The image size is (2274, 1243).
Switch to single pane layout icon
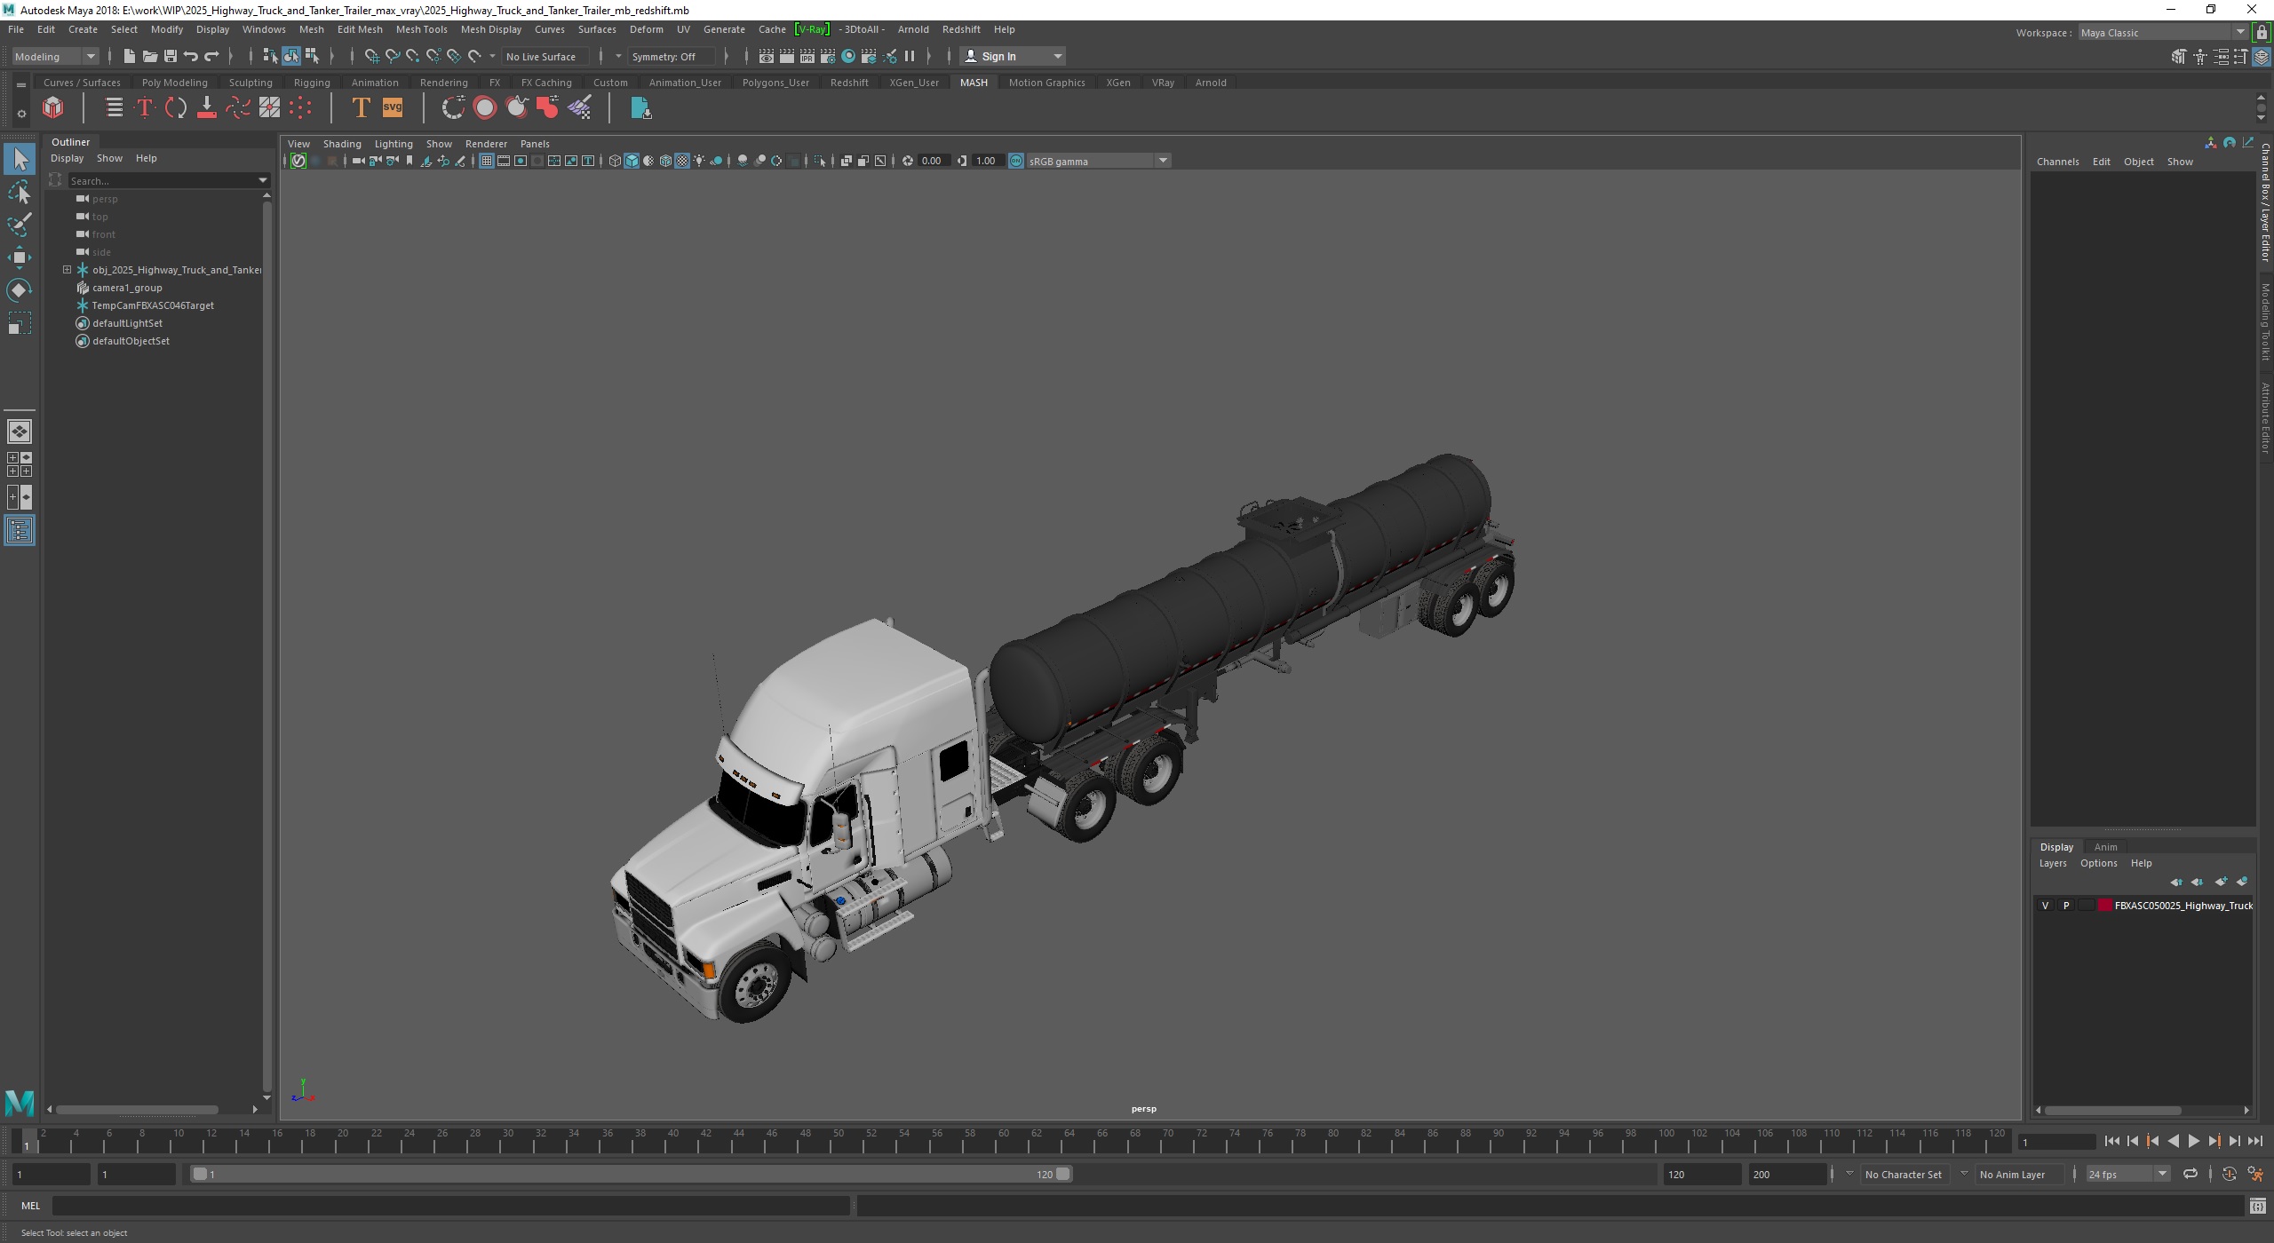click(20, 431)
